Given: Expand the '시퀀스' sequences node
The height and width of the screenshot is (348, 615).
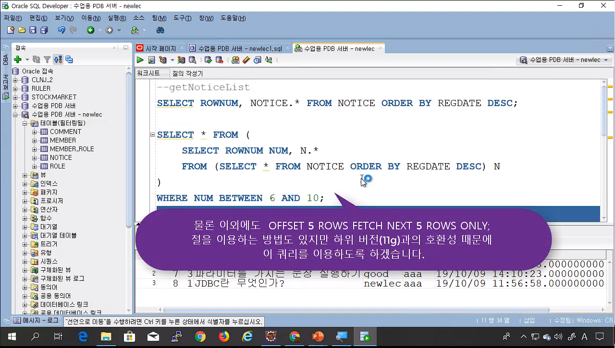Looking at the screenshot, I should pos(25,261).
